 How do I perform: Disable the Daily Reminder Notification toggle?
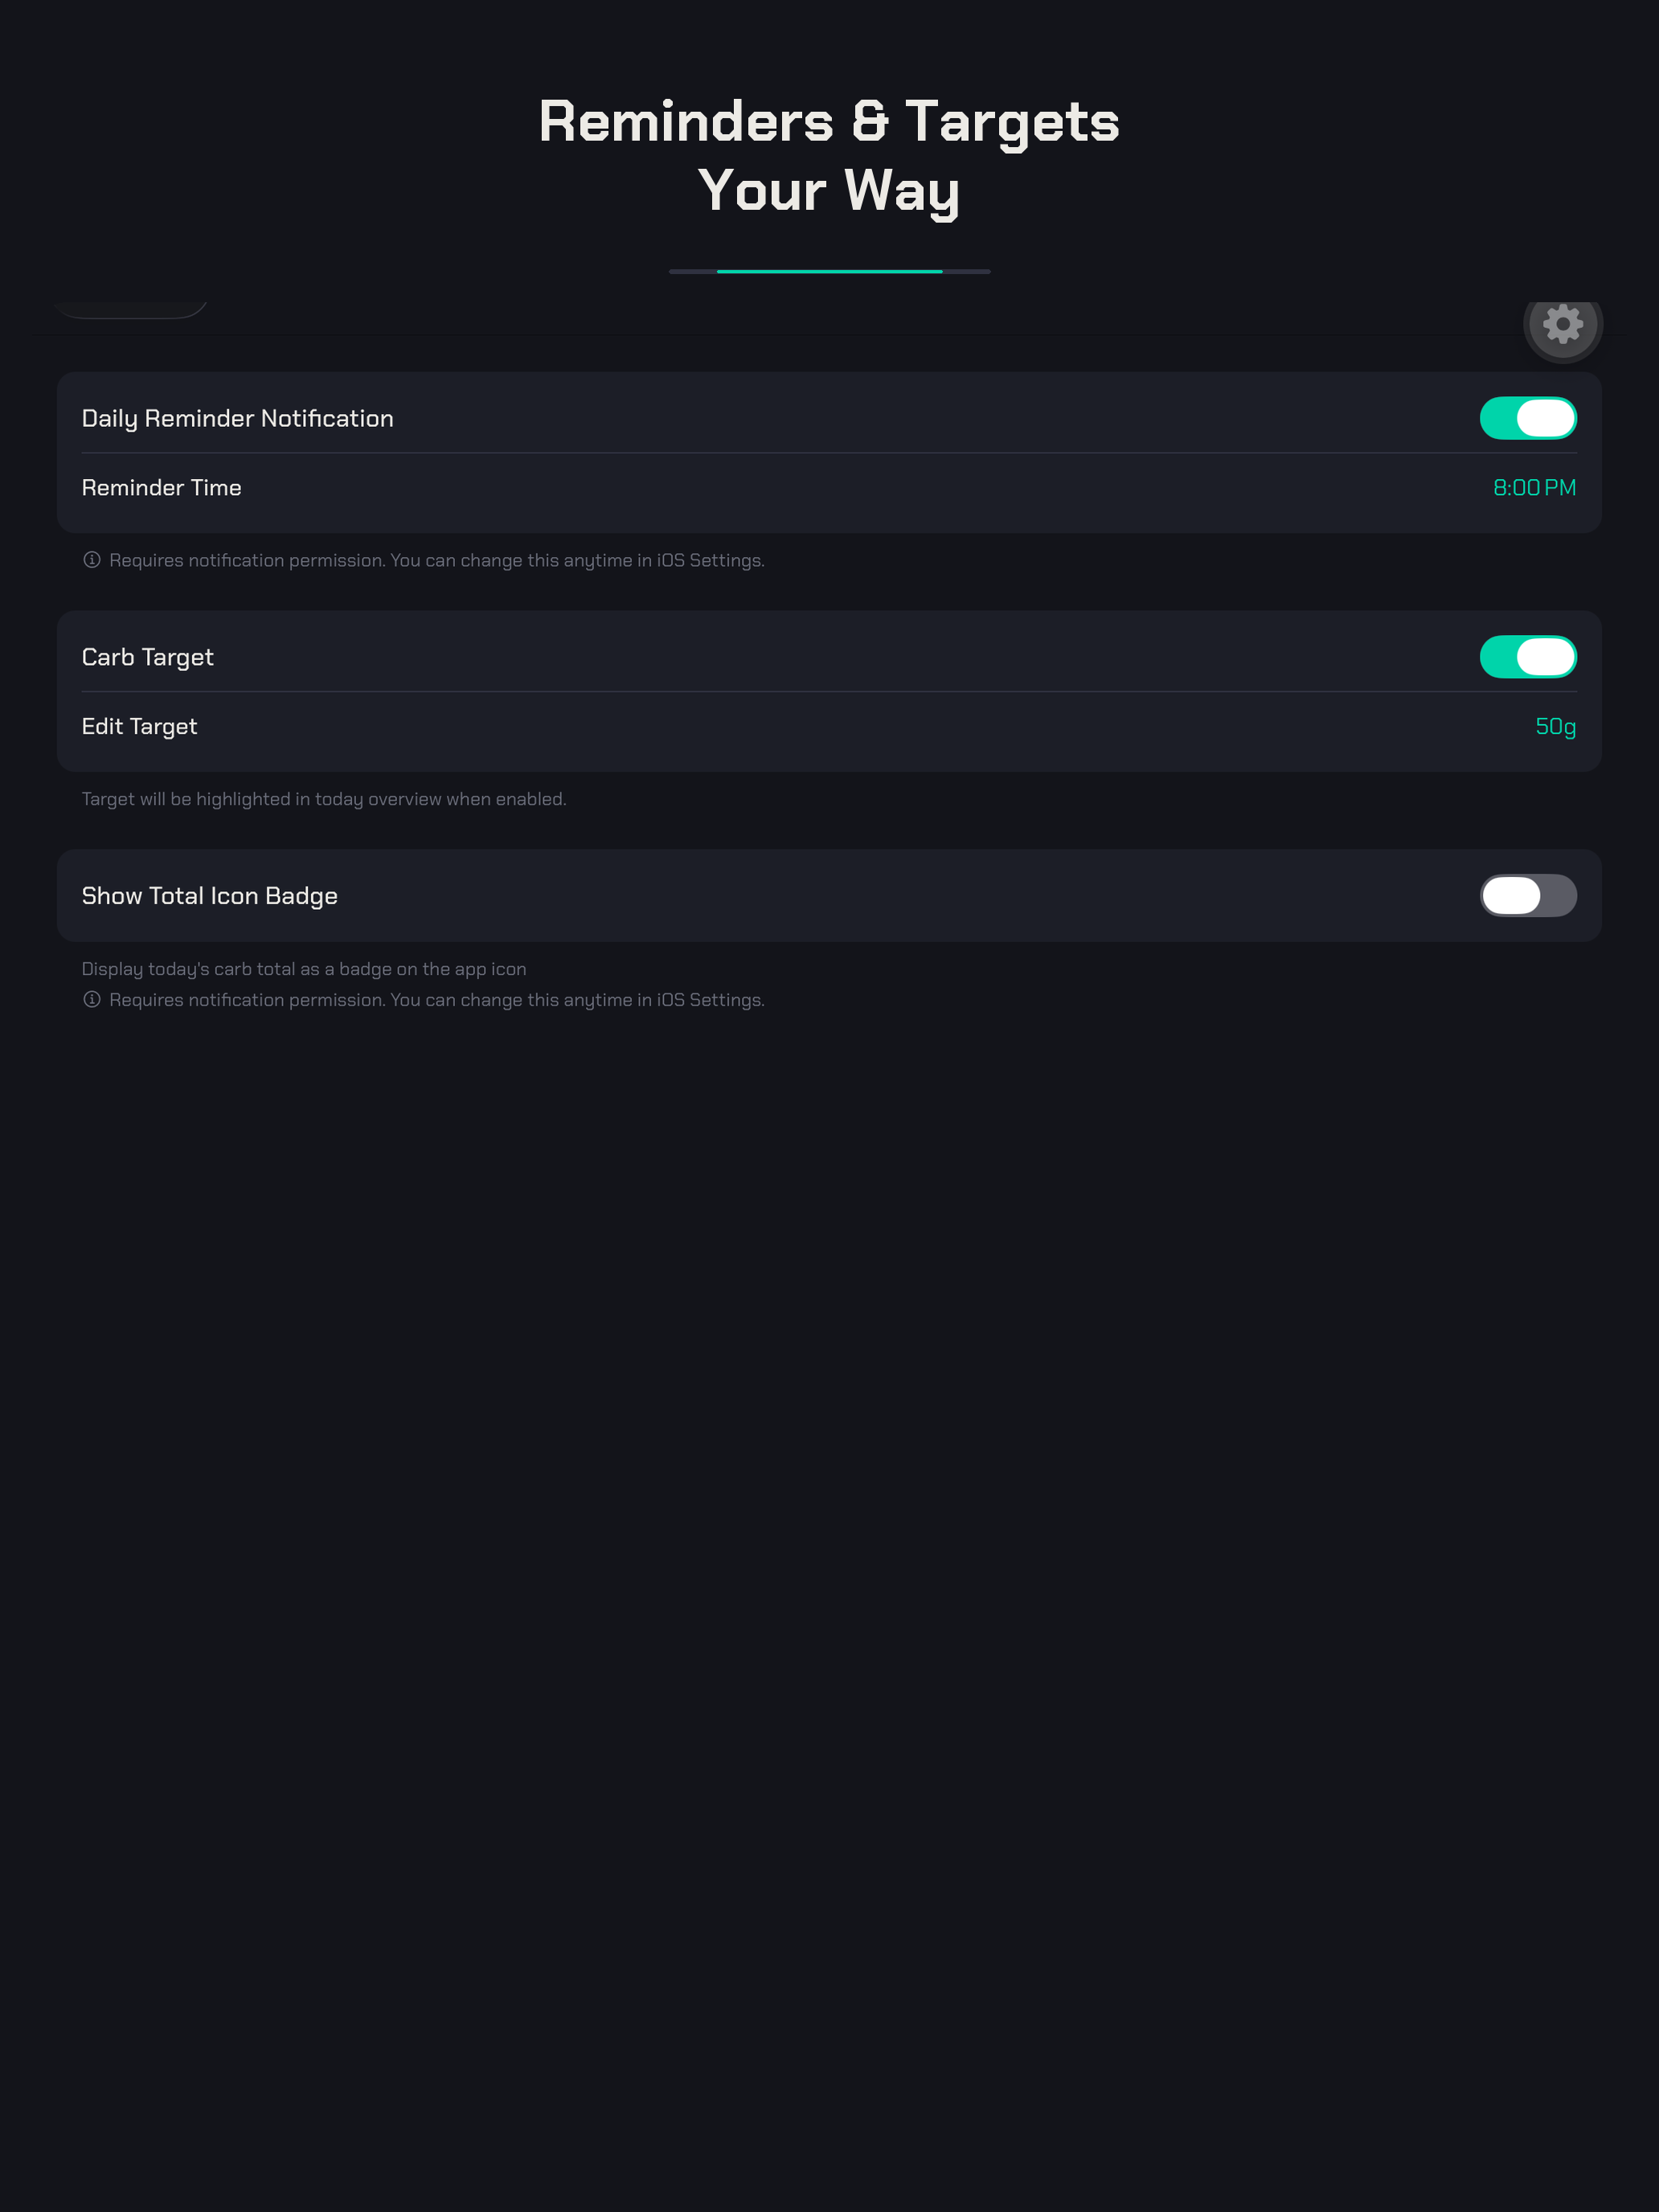tap(1528, 418)
